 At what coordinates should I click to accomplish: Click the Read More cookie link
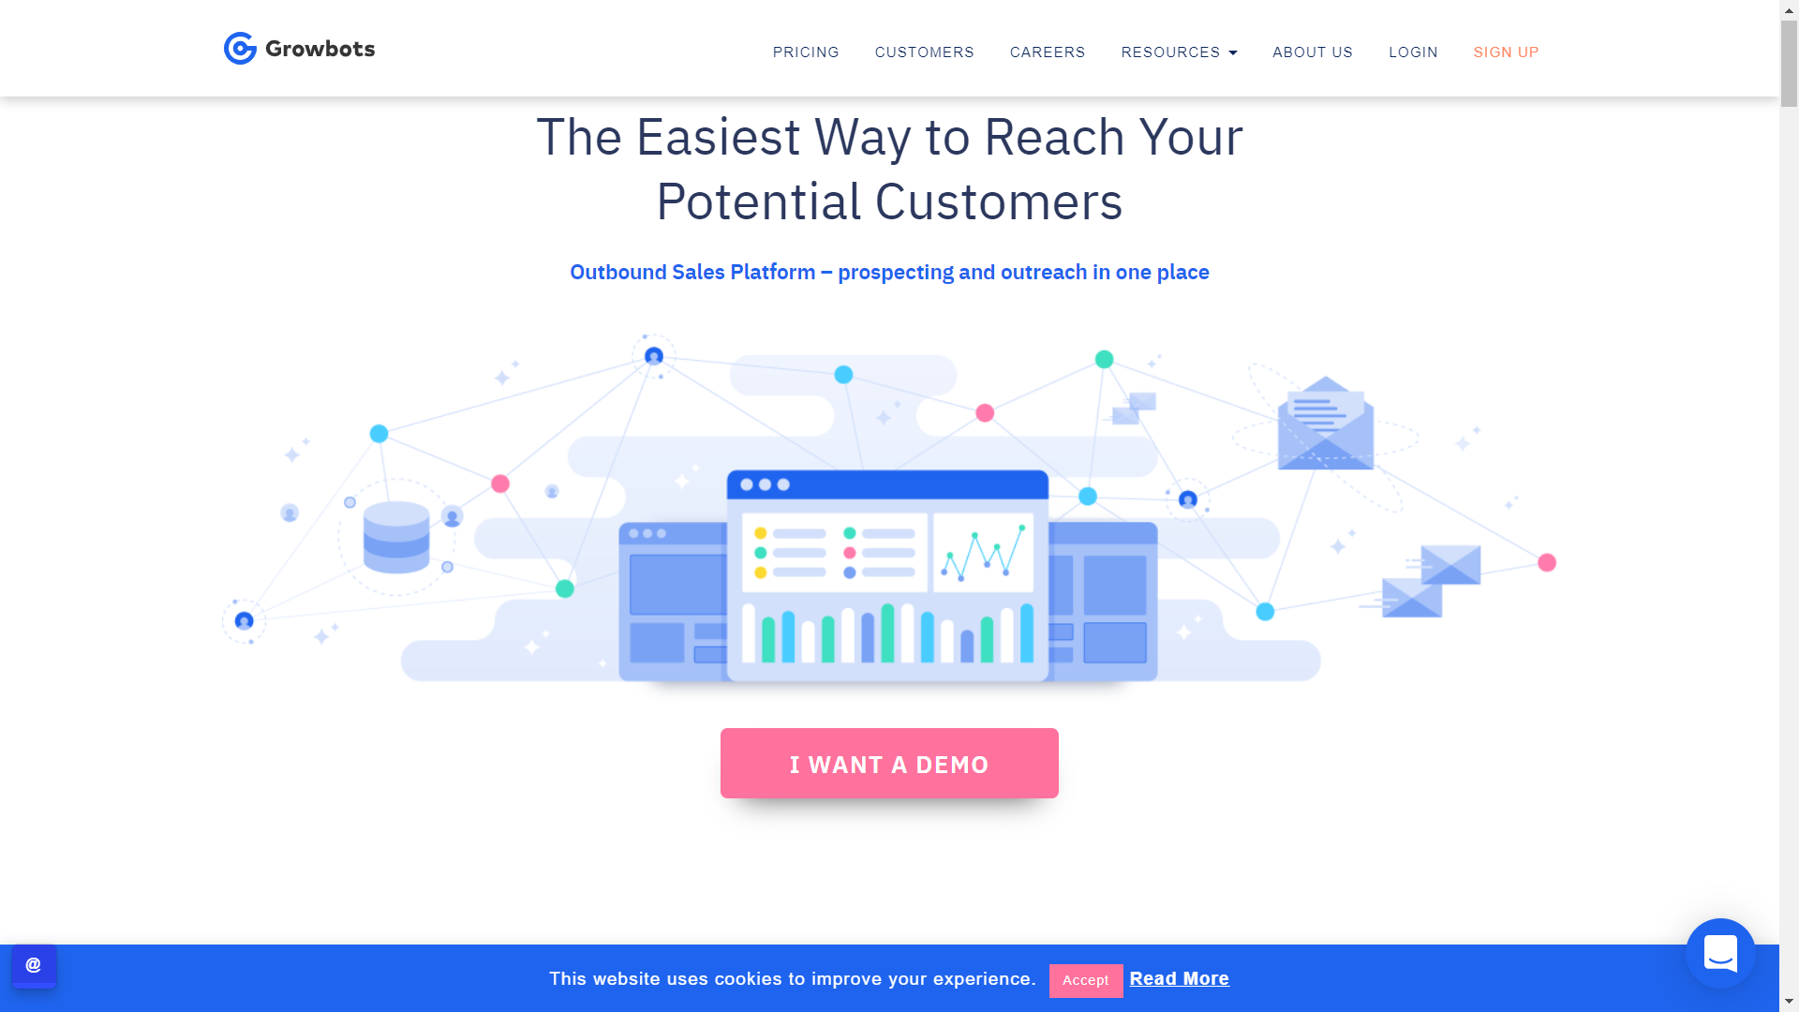[x=1179, y=978]
